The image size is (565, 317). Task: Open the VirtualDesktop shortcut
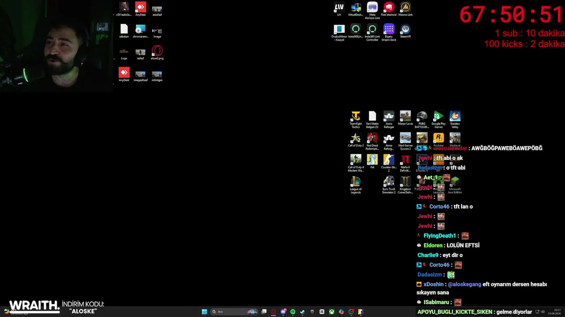356,9
